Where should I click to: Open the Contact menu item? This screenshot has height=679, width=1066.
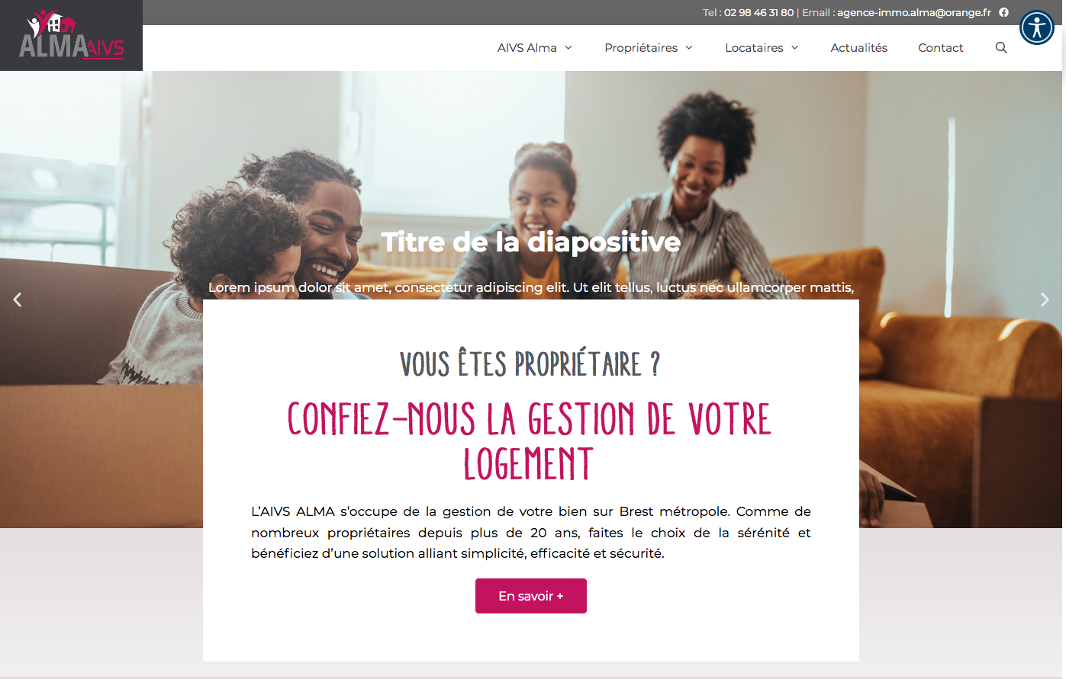(x=941, y=47)
